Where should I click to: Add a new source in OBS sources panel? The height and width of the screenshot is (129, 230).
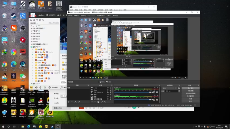pyautogui.click(x=92, y=102)
